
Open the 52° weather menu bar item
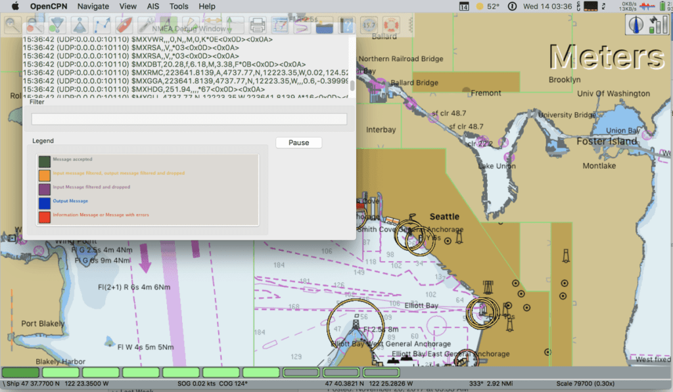coord(488,7)
